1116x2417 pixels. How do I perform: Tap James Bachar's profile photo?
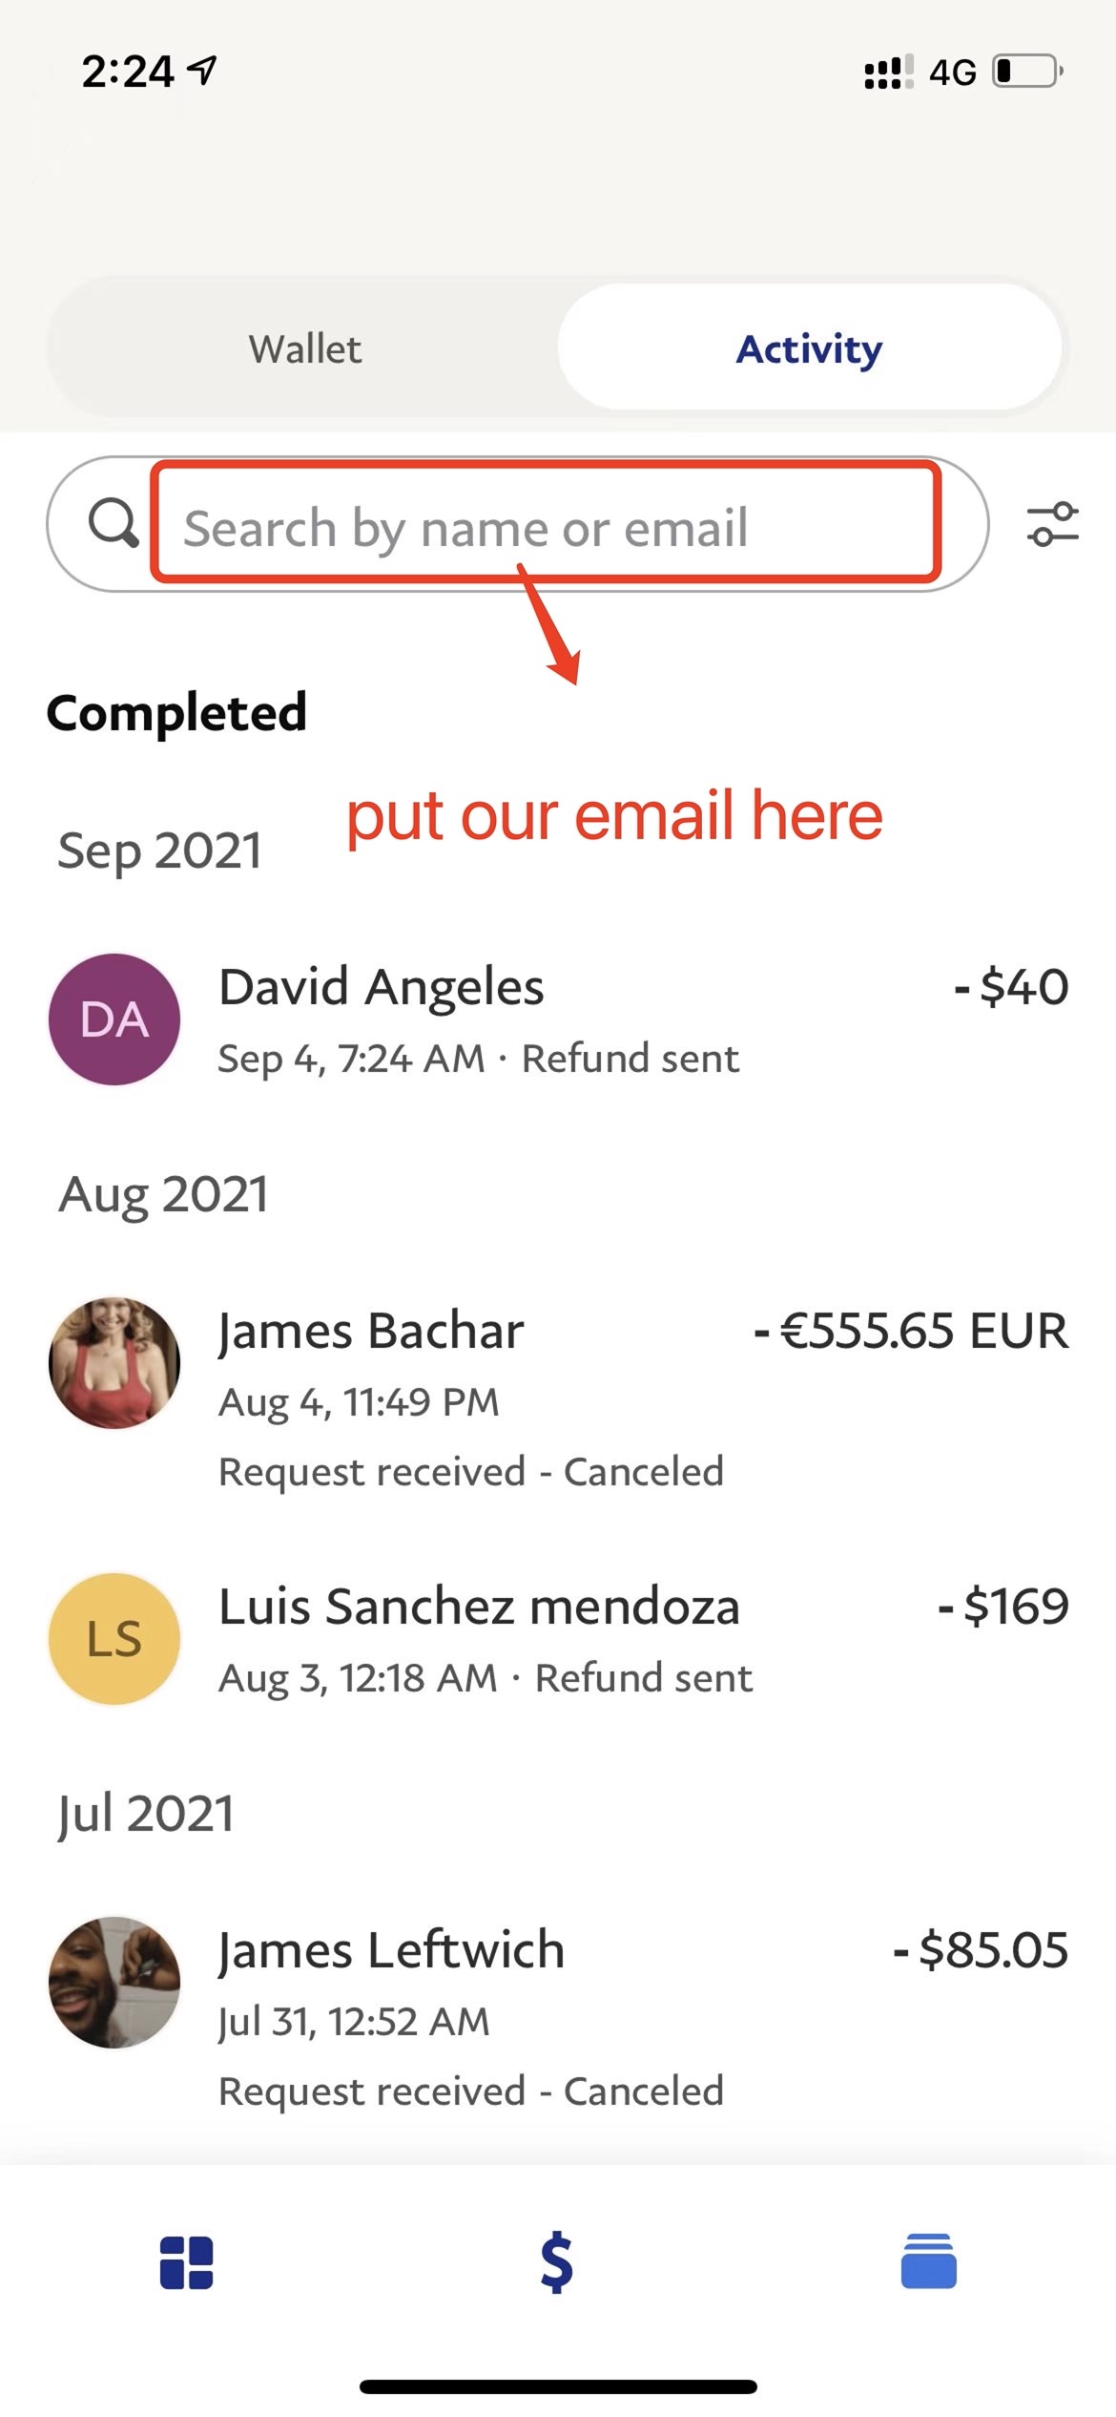[x=114, y=1363]
